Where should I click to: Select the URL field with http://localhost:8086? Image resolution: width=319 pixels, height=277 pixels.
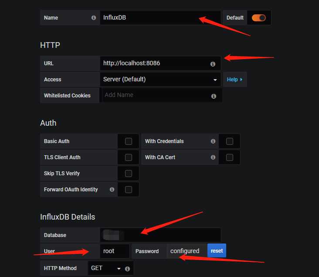pos(160,63)
